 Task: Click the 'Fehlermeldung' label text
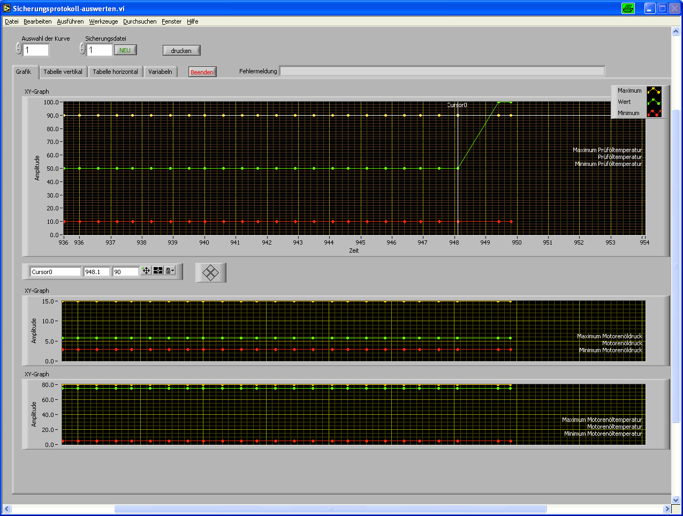[x=258, y=71]
